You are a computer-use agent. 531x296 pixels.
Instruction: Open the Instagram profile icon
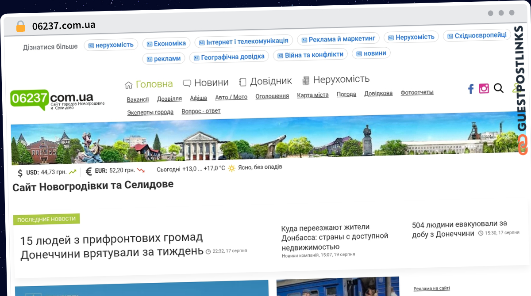(x=484, y=88)
